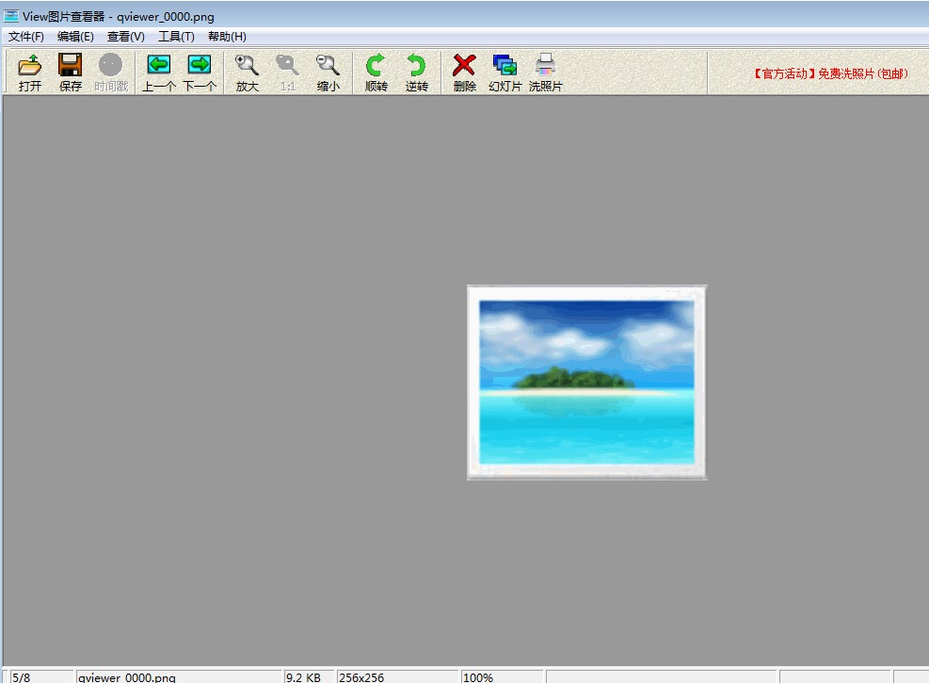The width and height of the screenshot is (929, 683).
Task: Go to next image with 下一个
Action: (x=200, y=71)
